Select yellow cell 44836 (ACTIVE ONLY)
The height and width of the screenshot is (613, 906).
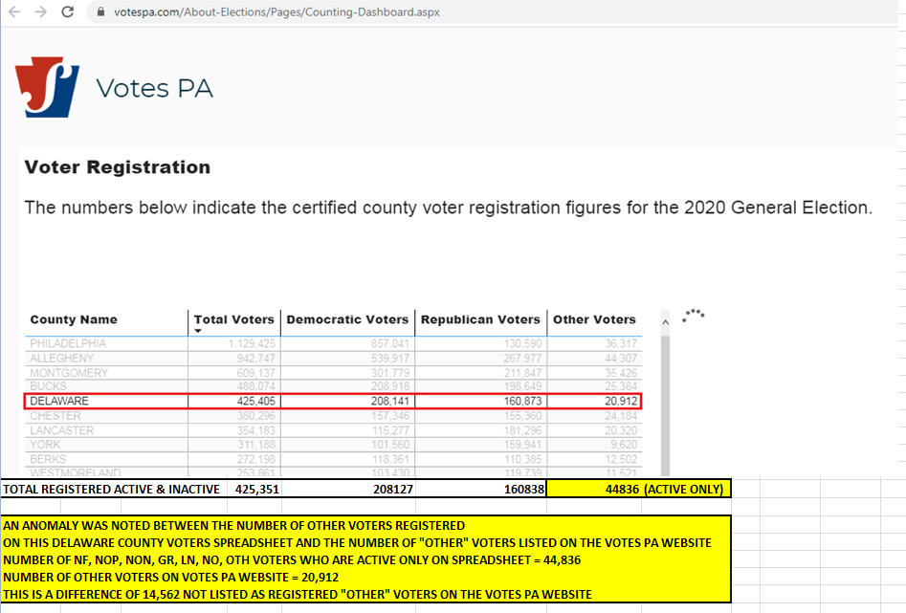click(639, 489)
